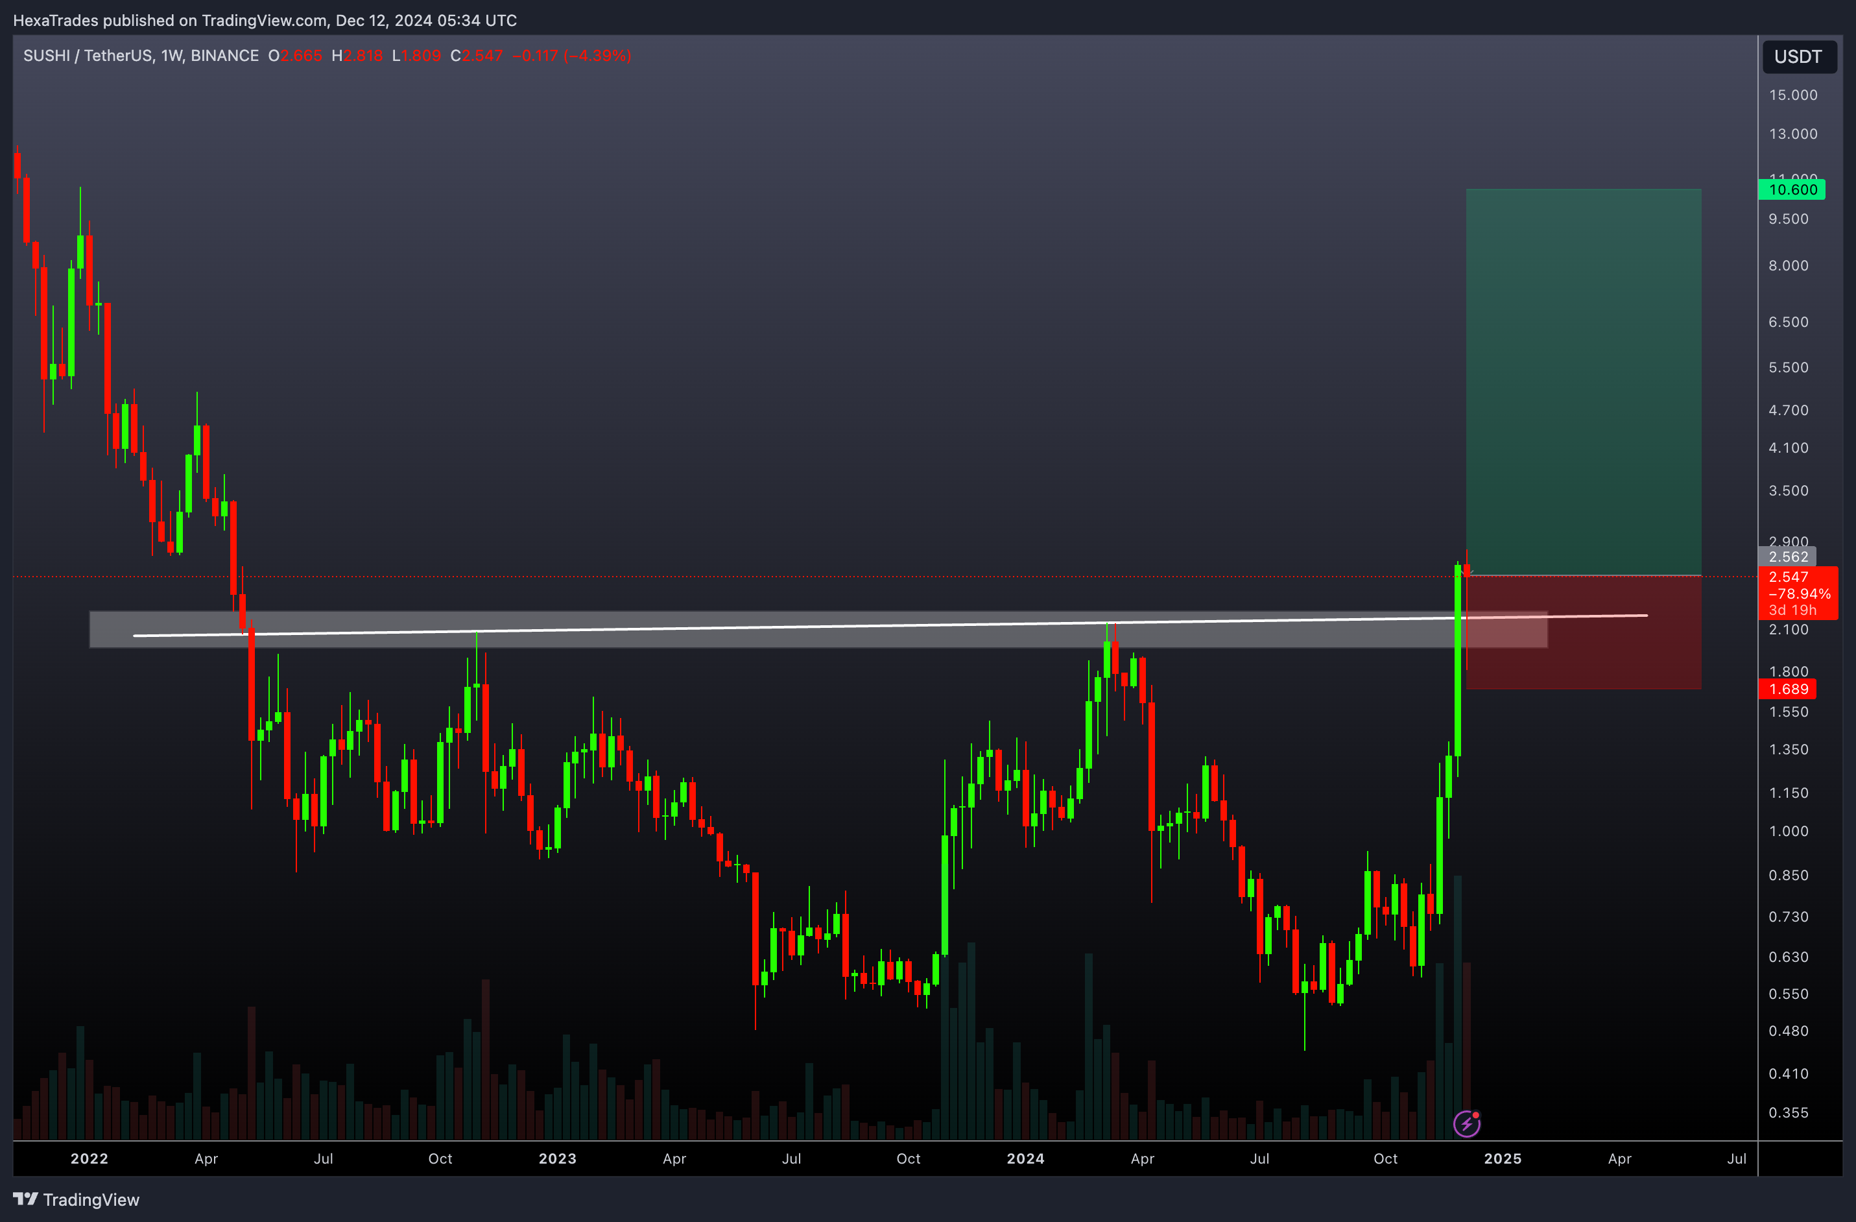The image size is (1856, 1222).
Task: Click the purple lightning flash icon
Action: (x=1467, y=1124)
